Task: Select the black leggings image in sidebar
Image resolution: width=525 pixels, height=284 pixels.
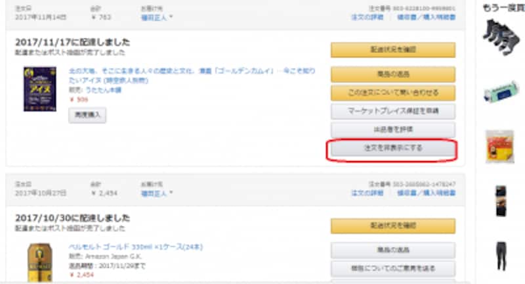Action: (x=501, y=256)
